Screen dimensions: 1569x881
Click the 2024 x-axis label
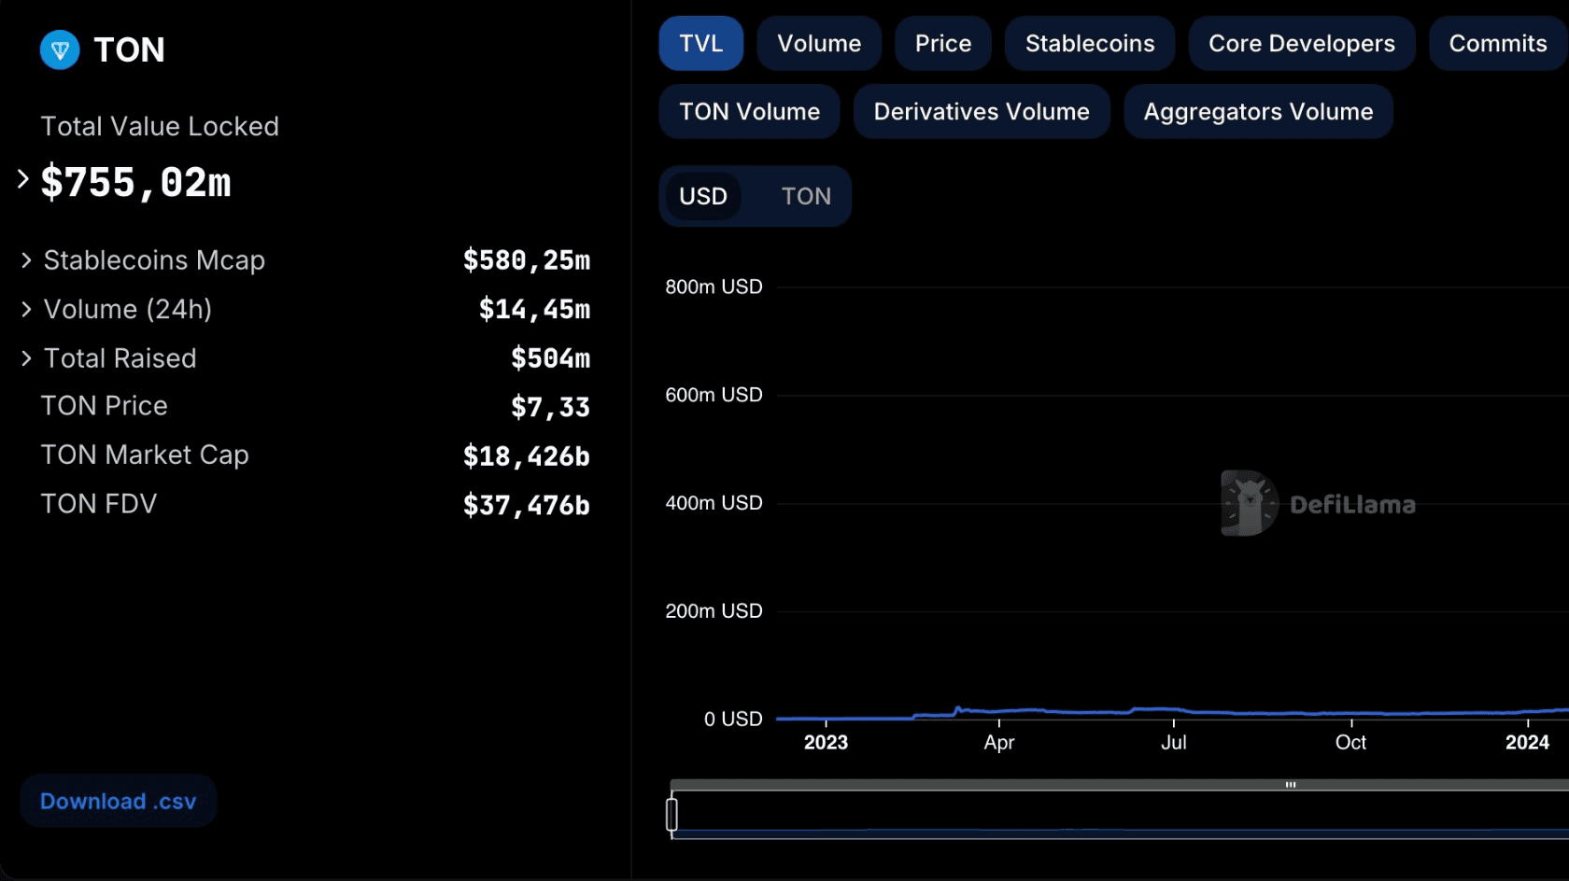[x=1527, y=743]
